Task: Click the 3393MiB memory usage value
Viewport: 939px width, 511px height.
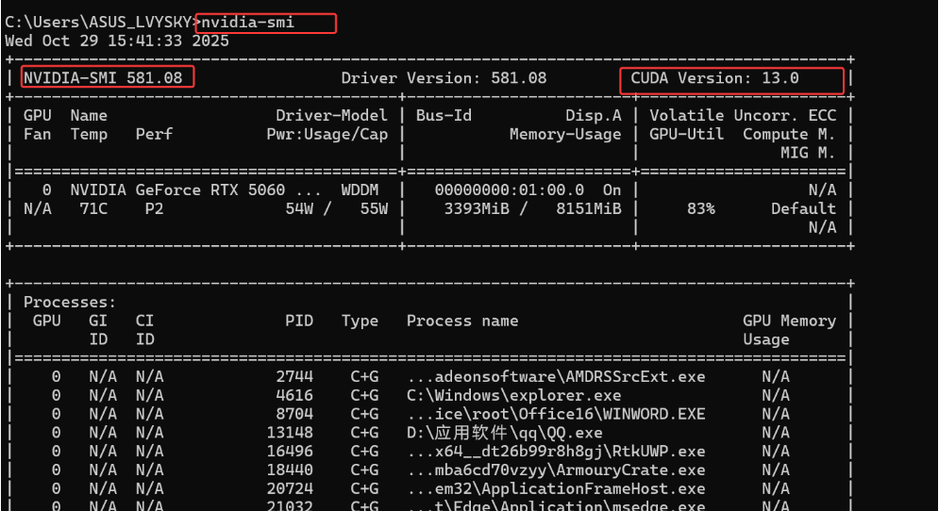Action: [477, 208]
